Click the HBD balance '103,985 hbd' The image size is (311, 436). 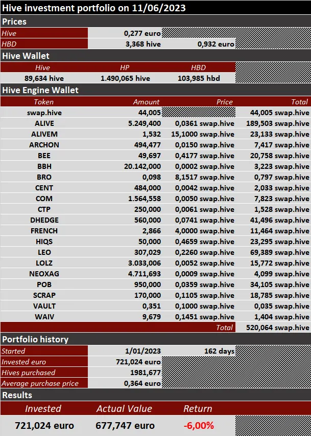[x=199, y=78]
